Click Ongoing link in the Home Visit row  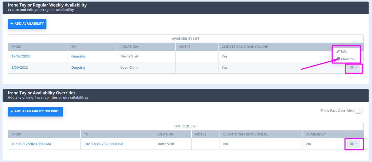(78, 56)
